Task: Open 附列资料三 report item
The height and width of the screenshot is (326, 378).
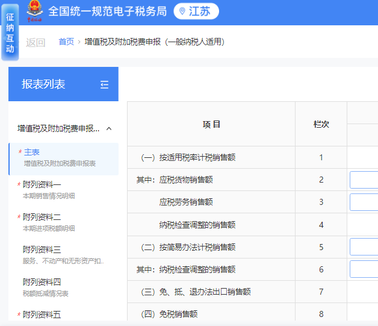Action: 63,255
